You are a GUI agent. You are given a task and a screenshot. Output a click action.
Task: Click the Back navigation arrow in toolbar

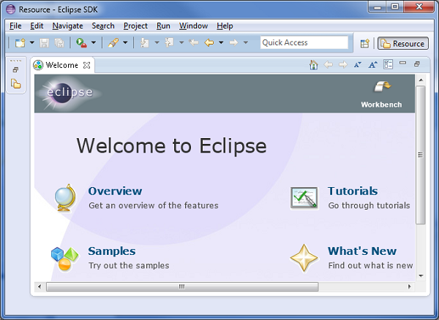pyautogui.click(x=209, y=43)
